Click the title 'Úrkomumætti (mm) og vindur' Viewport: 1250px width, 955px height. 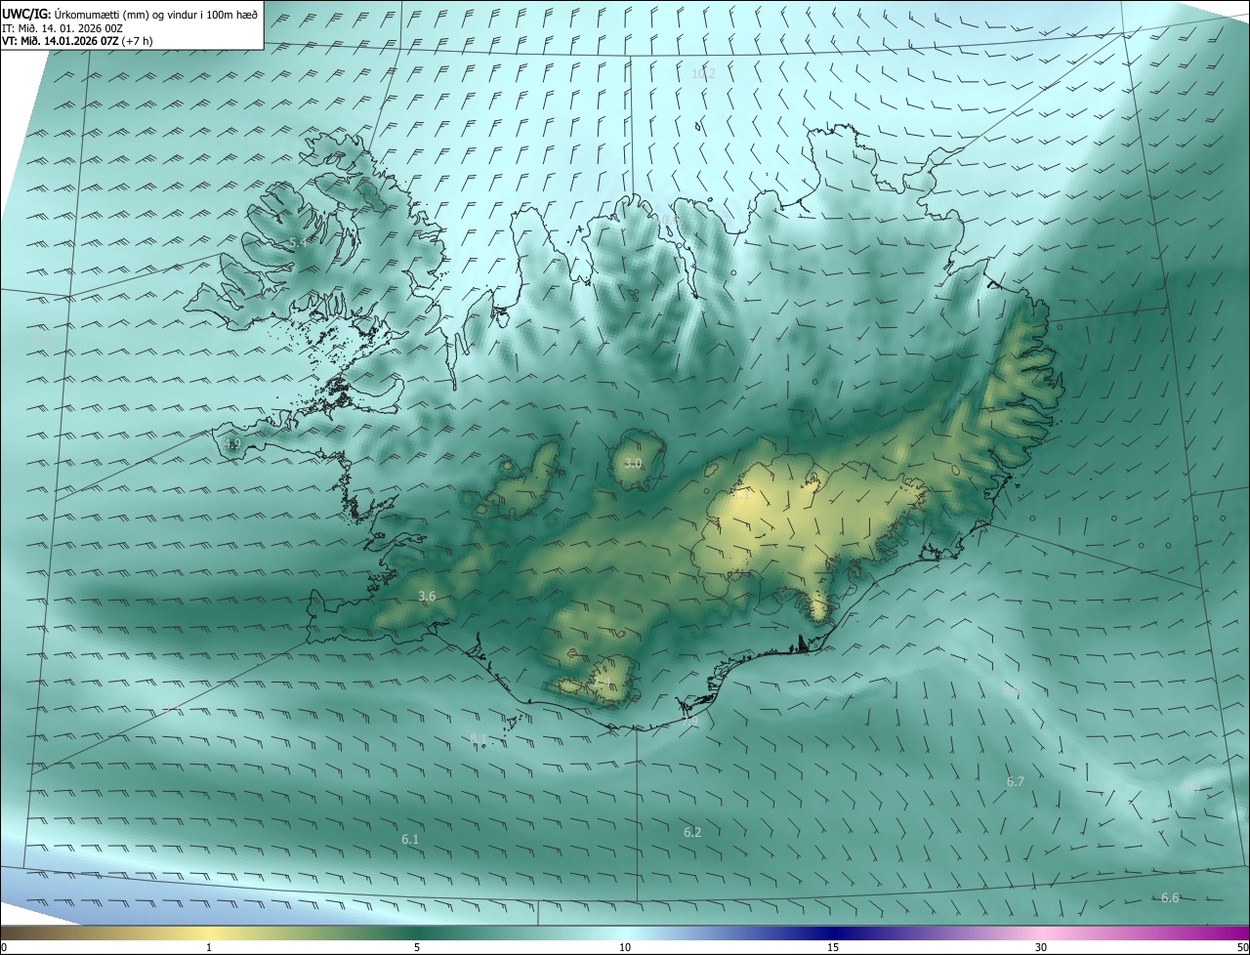tap(125, 13)
